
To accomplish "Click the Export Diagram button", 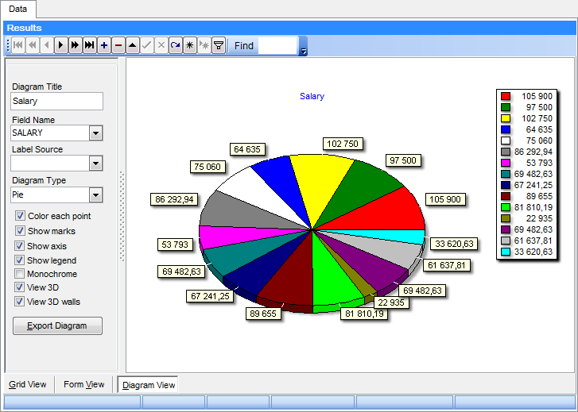I will 57,326.
